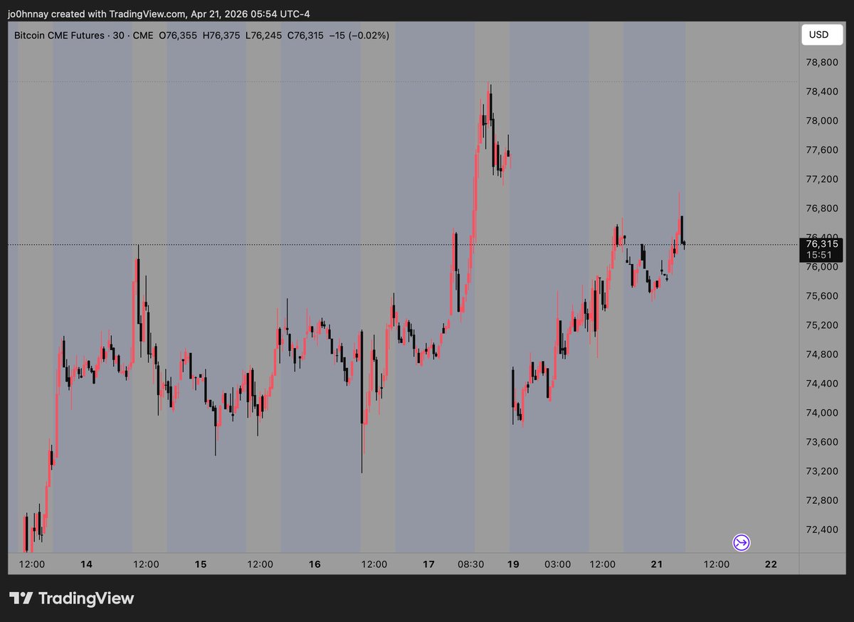Click date label 22 on time axis
Image resolution: width=854 pixels, height=622 pixels.
770,564
